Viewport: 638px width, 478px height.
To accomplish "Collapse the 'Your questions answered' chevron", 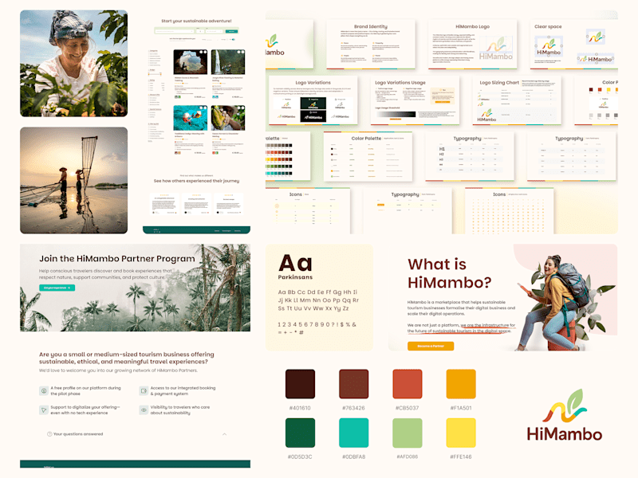I will 225,434.
